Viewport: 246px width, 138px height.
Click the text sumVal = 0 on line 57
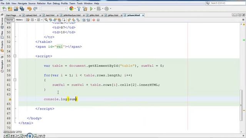pos(151,66)
